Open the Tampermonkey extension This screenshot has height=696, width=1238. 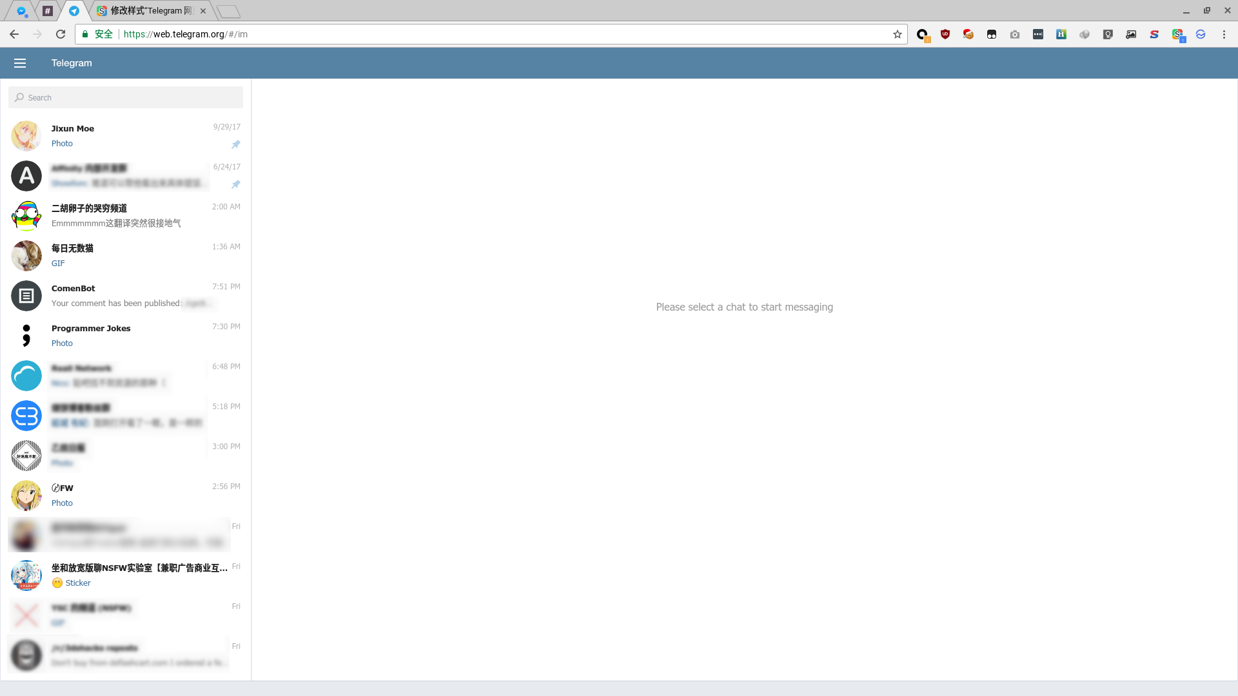pyautogui.click(x=992, y=34)
